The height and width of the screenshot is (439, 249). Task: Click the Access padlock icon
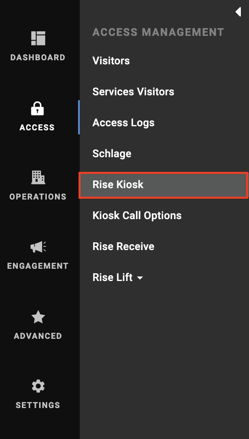37,108
